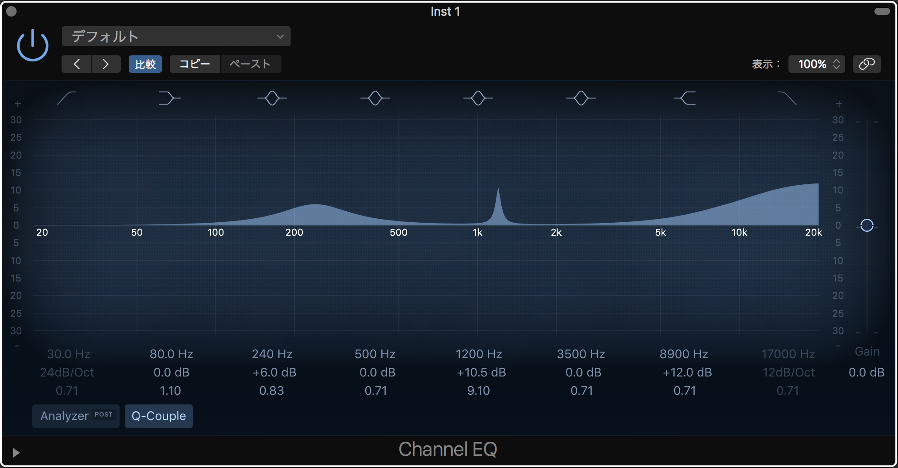Go to previous preset with left arrow

point(76,64)
